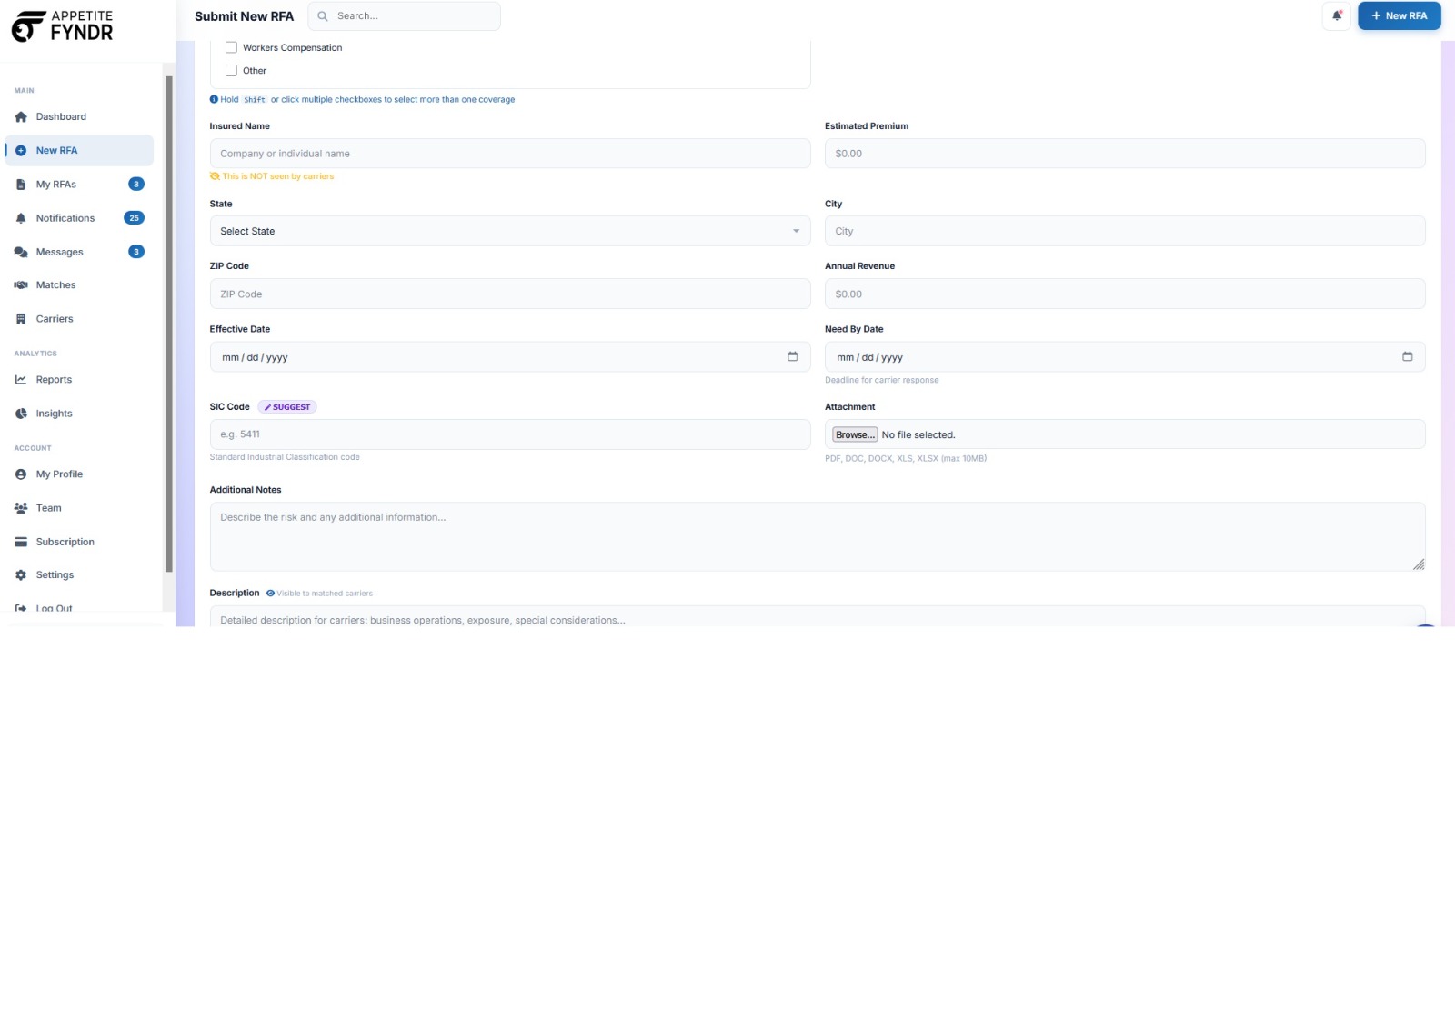The width and height of the screenshot is (1455, 1028).
Task: Click the Effective Date field
Action: [510, 357]
